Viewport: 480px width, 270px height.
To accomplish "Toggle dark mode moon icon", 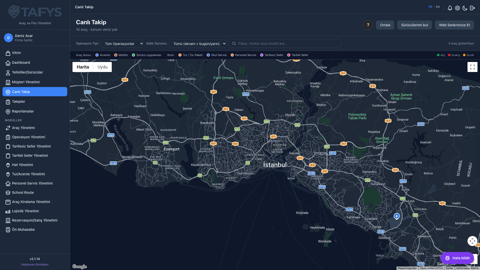I will [x=465, y=8].
